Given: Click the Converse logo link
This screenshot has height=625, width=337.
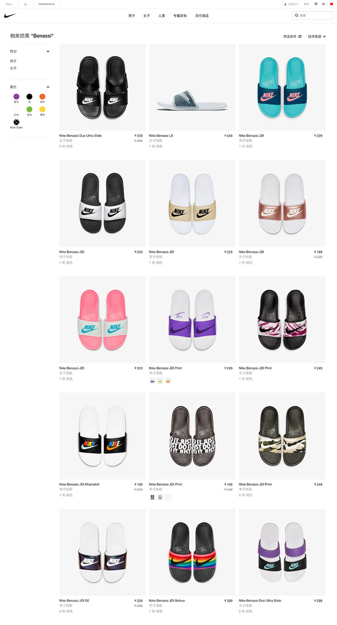Looking at the screenshot, I should pyautogui.click(x=46, y=4).
